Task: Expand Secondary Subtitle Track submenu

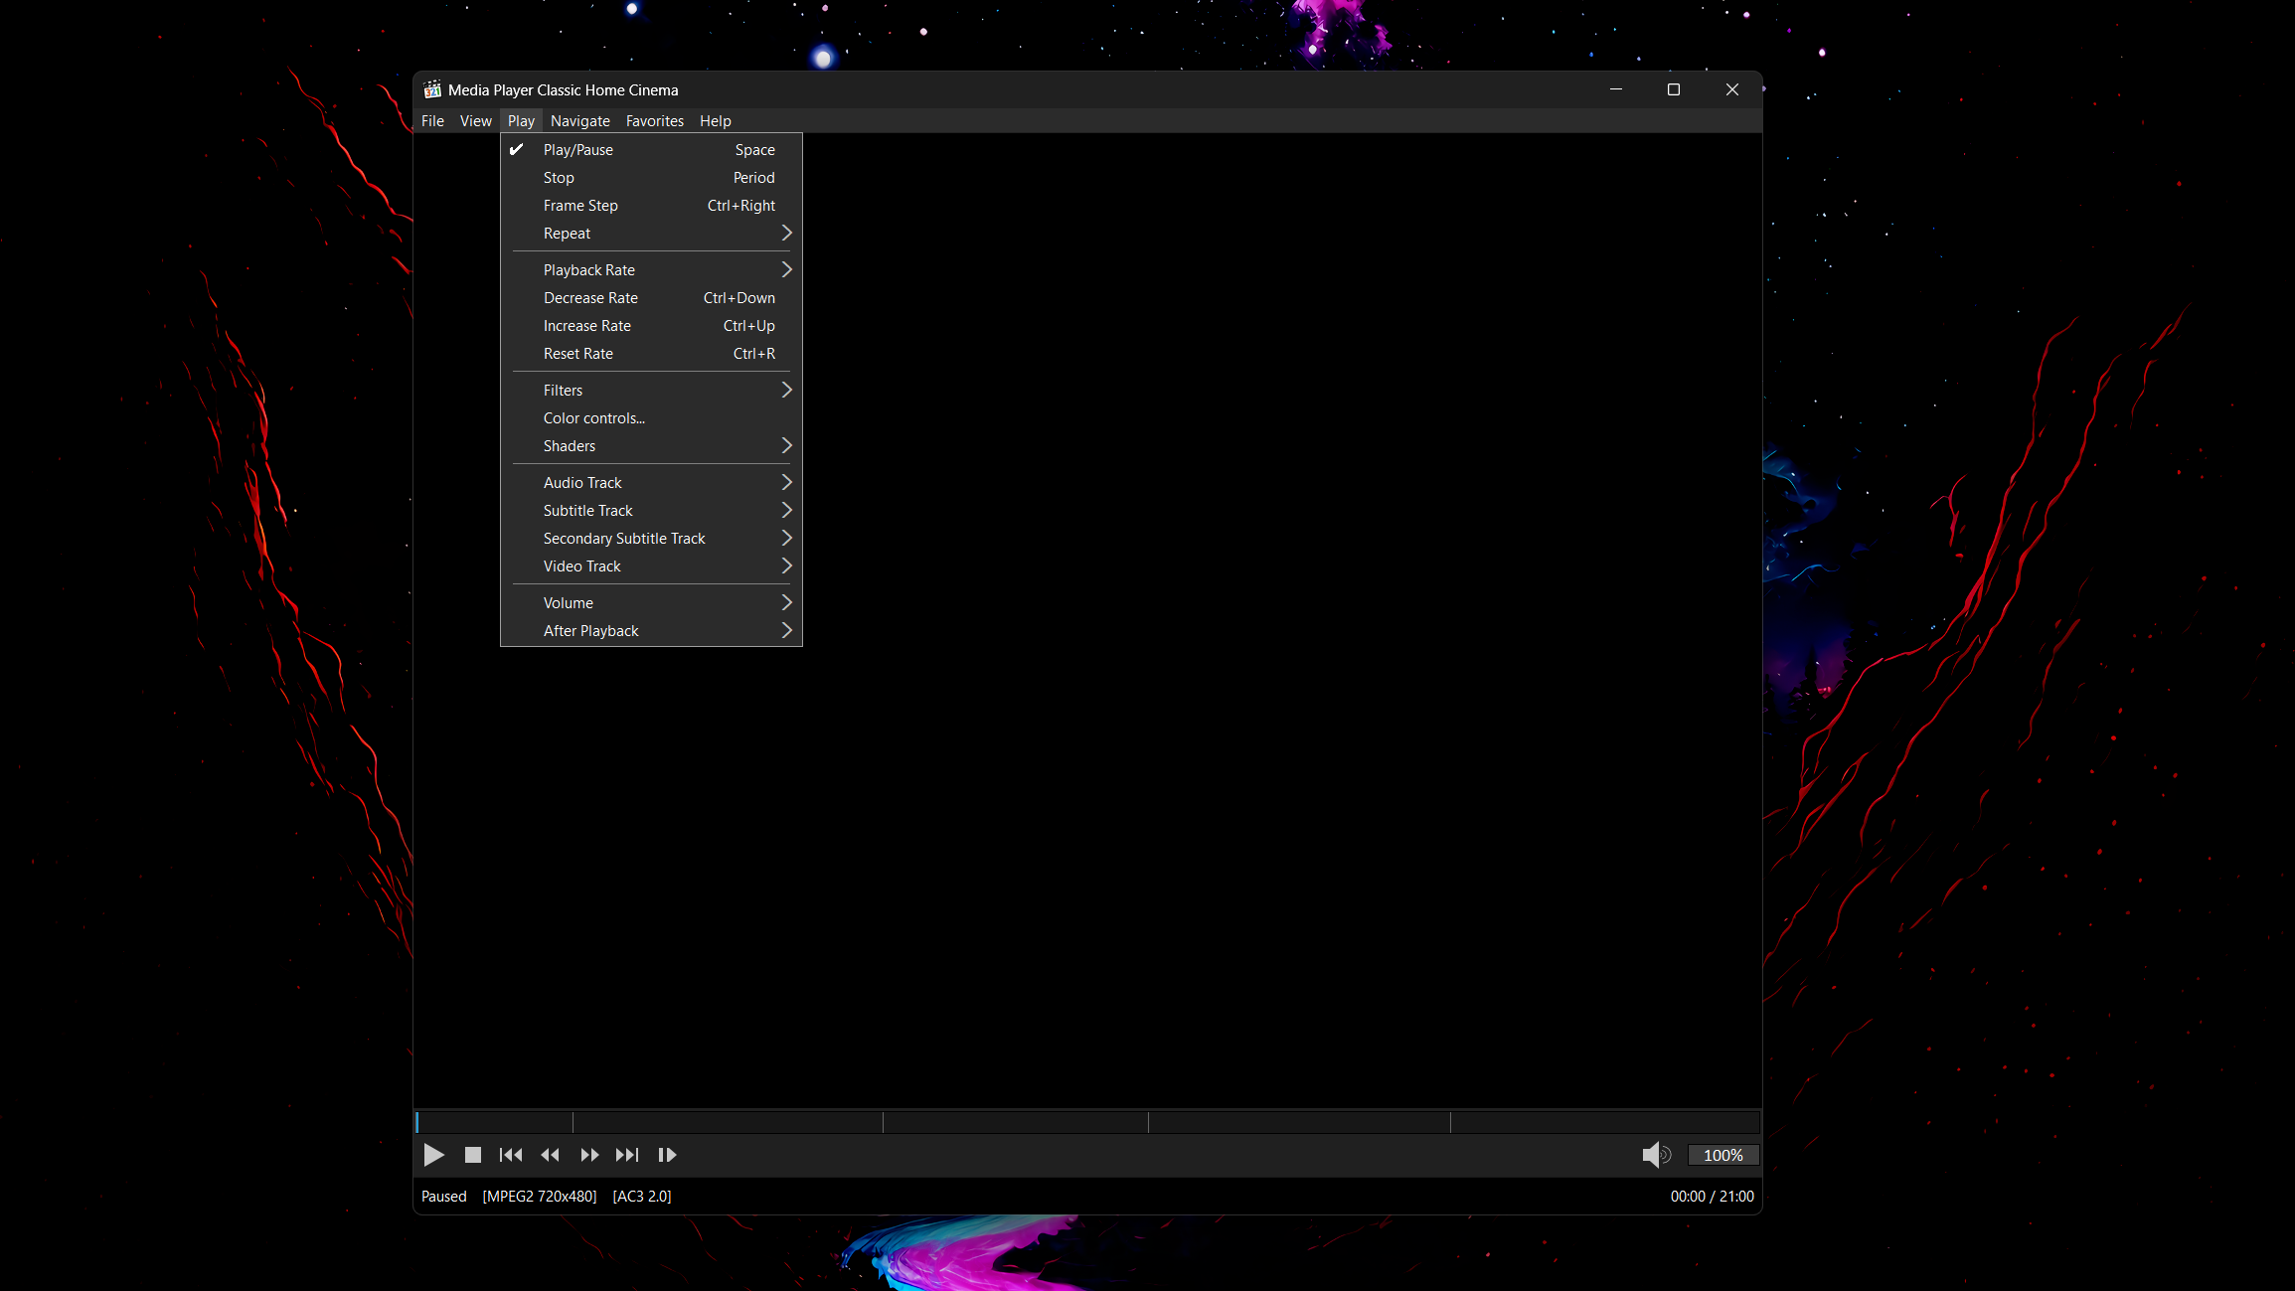Action: tap(651, 539)
